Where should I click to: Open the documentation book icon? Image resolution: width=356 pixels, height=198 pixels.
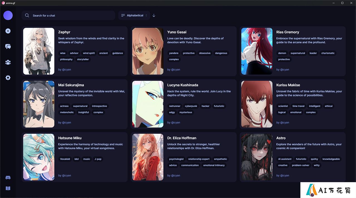pyautogui.click(x=8, y=189)
